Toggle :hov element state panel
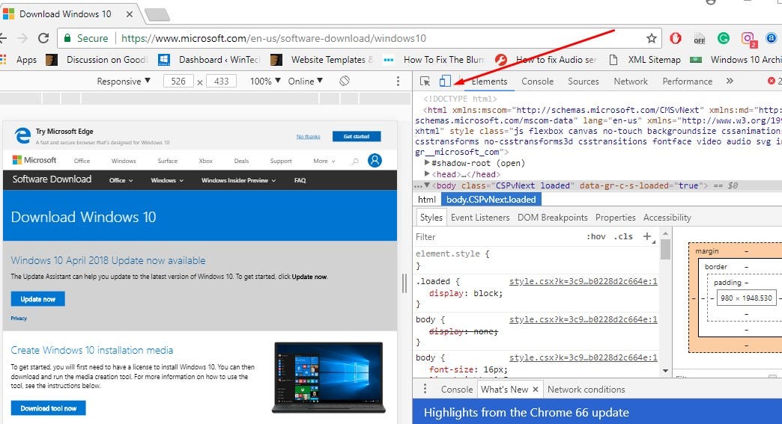 (x=596, y=237)
